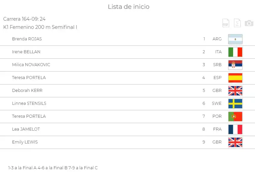Screen dimensions: 255x172
Task: Open the start list document icon
Action: click(226, 23)
